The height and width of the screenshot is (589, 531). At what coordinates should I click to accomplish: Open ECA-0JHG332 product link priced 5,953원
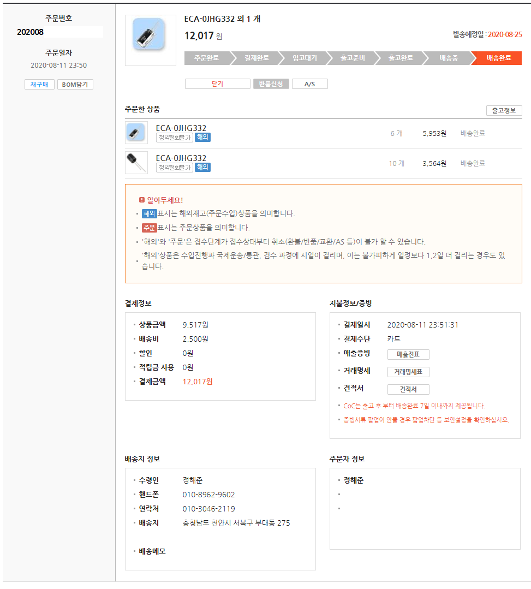point(181,128)
